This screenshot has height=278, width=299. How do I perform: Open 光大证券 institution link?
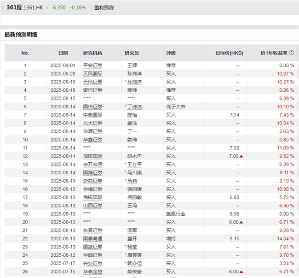click(x=92, y=123)
